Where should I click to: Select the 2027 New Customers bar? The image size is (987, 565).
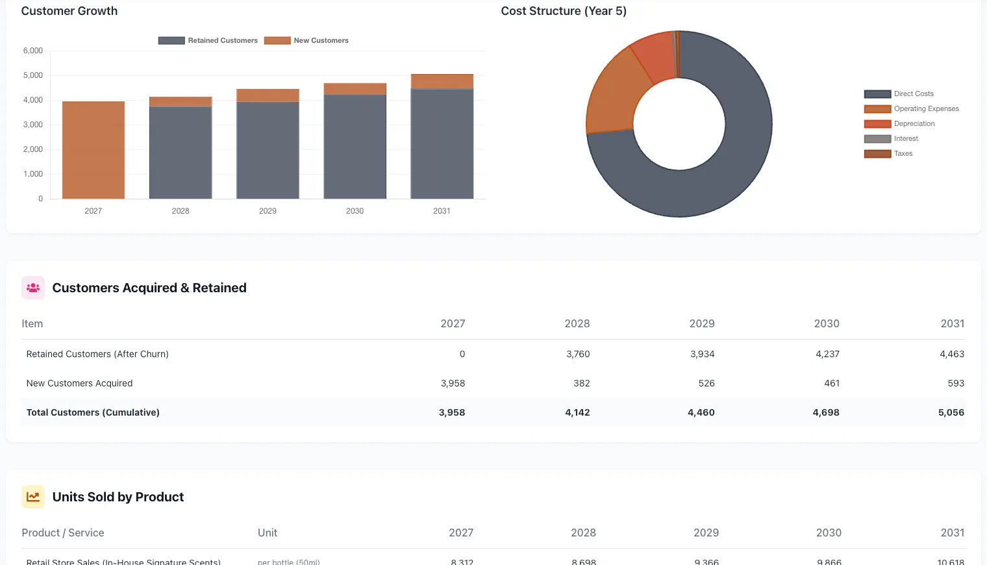[94, 150]
